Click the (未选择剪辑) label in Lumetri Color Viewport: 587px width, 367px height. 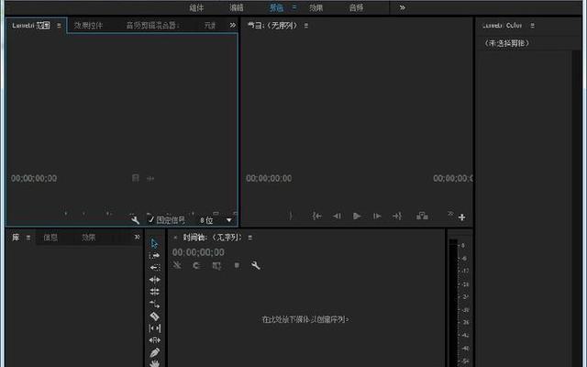507,43
